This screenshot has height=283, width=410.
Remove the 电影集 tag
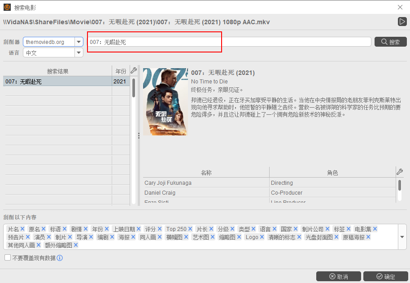[375, 229]
